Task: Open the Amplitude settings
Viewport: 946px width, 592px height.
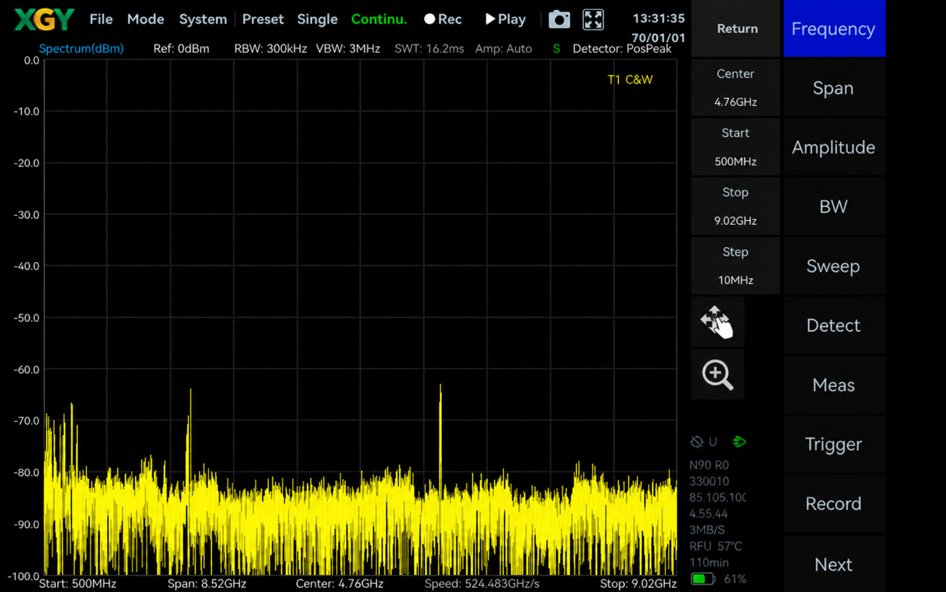Action: coord(834,147)
